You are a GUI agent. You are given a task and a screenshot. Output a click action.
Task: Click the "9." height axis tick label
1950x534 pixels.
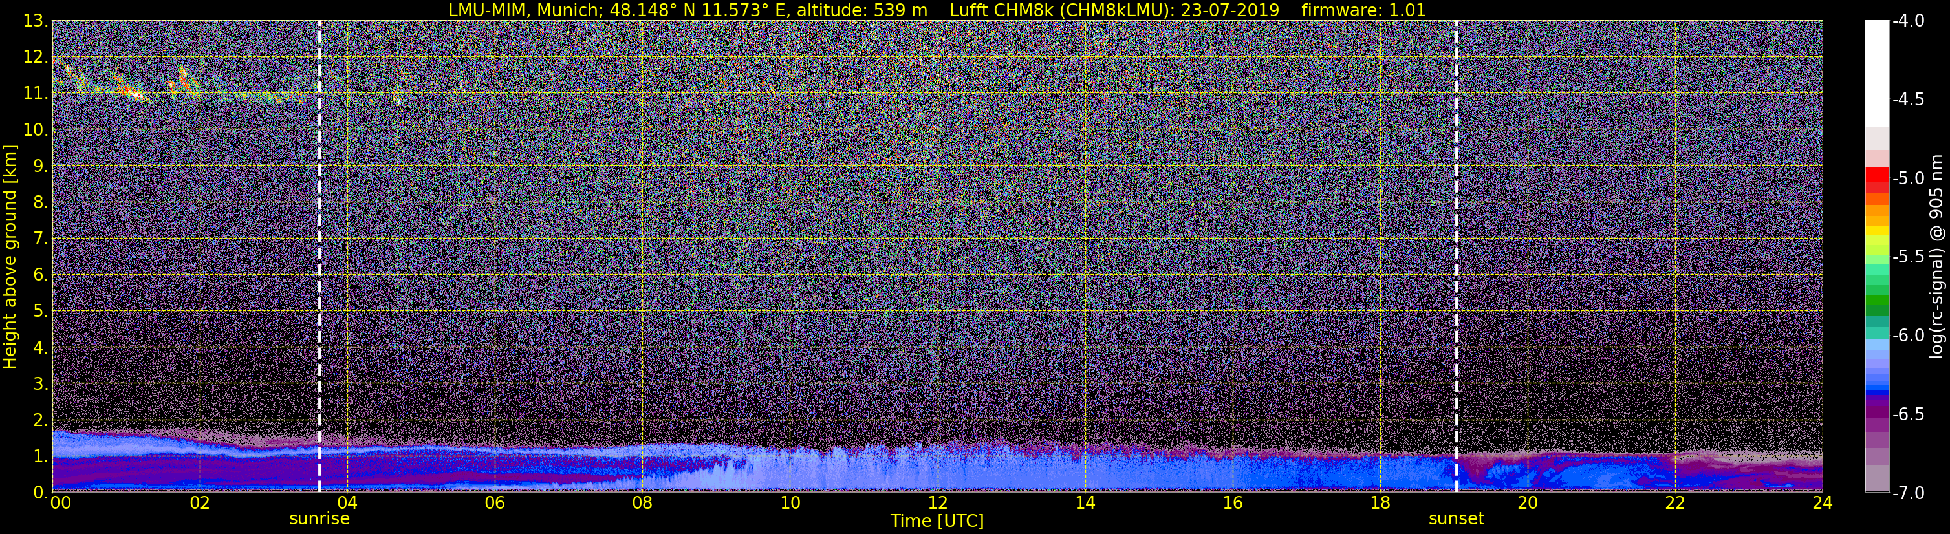coord(41,166)
